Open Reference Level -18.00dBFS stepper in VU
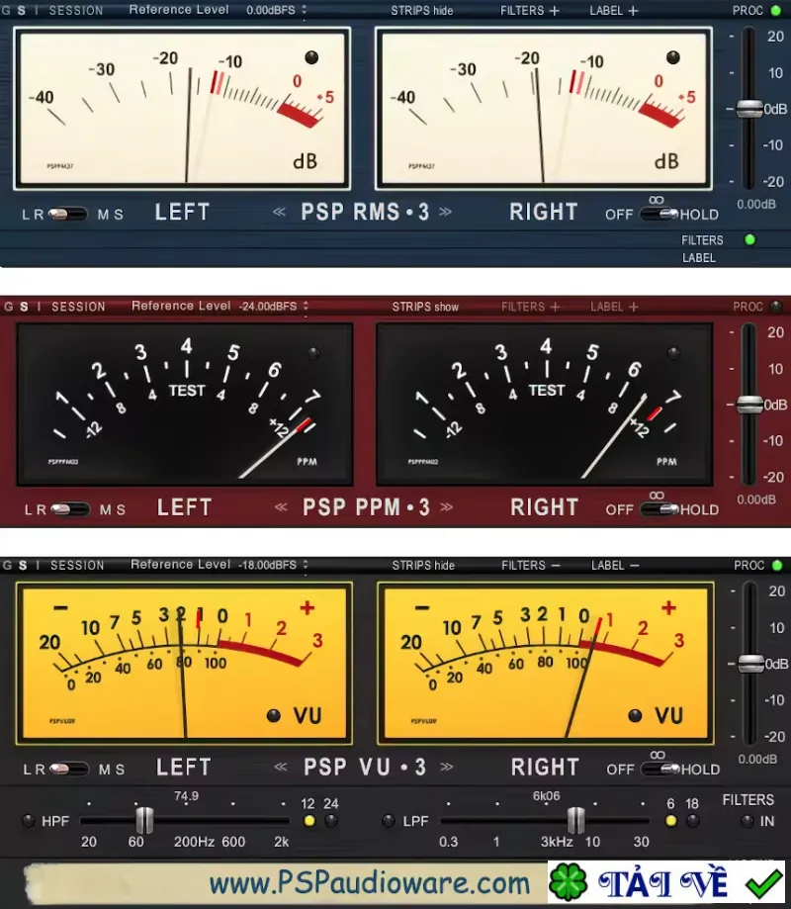 coord(306,565)
